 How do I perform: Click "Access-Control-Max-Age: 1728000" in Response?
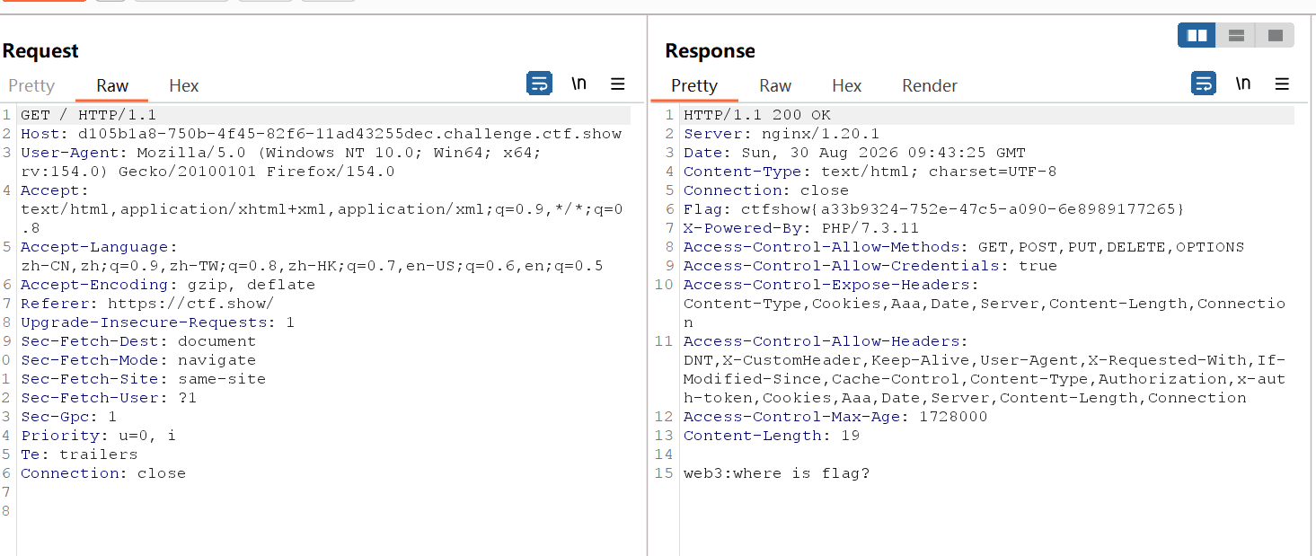click(835, 417)
